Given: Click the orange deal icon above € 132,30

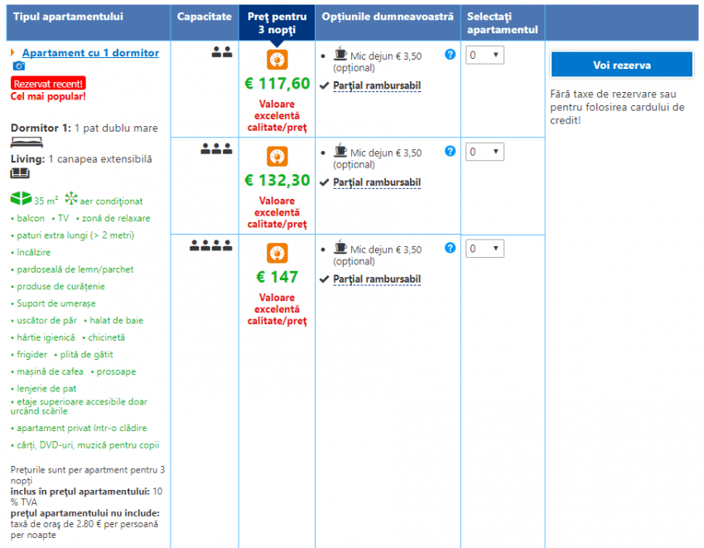Looking at the screenshot, I should 277,156.
